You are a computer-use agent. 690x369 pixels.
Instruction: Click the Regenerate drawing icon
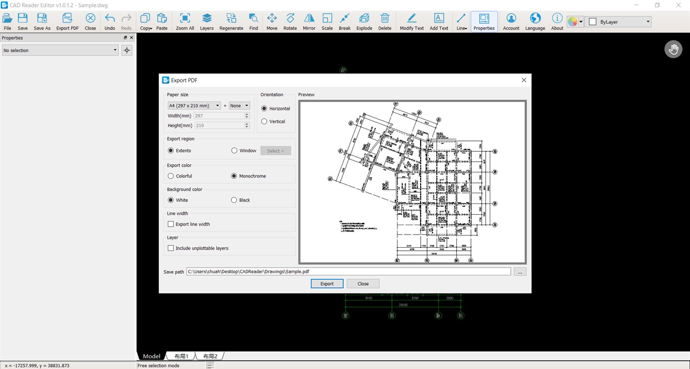click(231, 20)
